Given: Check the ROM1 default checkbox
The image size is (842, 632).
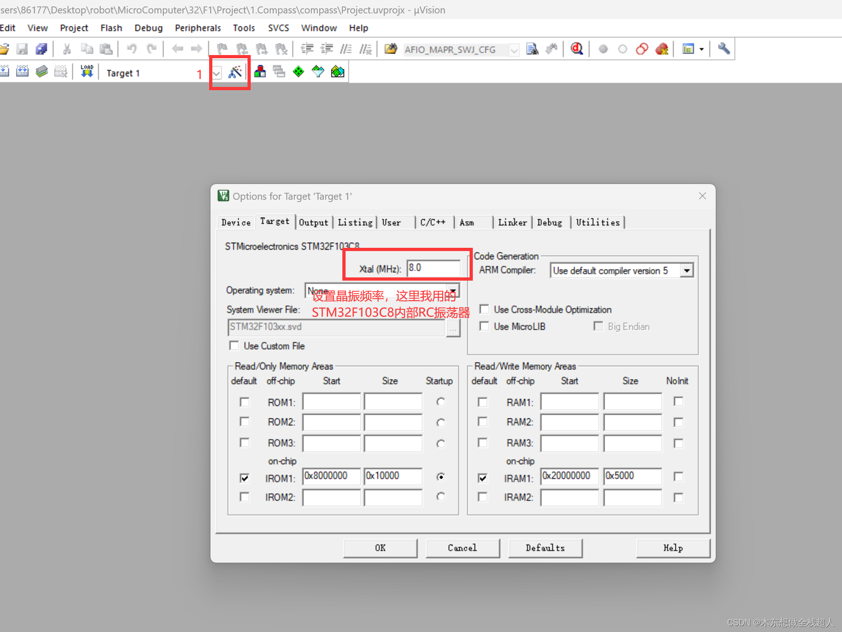Looking at the screenshot, I should [x=244, y=402].
